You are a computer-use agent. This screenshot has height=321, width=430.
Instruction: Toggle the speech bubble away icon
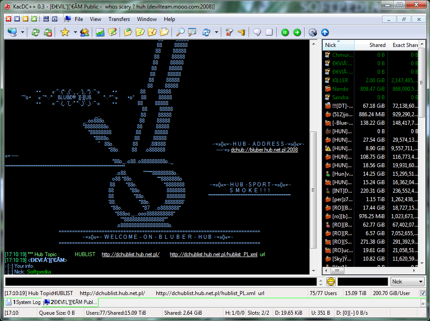coord(257,32)
